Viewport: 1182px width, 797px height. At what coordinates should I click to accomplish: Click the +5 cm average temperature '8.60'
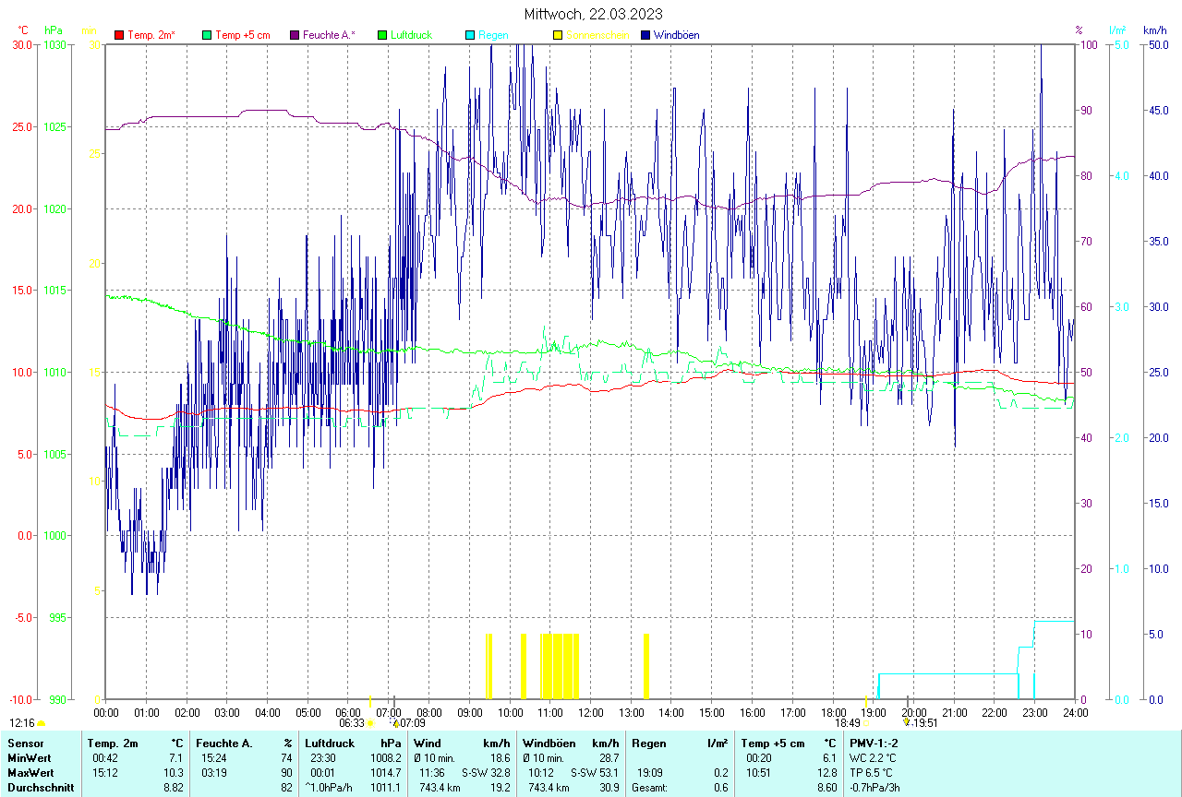click(x=826, y=787)
